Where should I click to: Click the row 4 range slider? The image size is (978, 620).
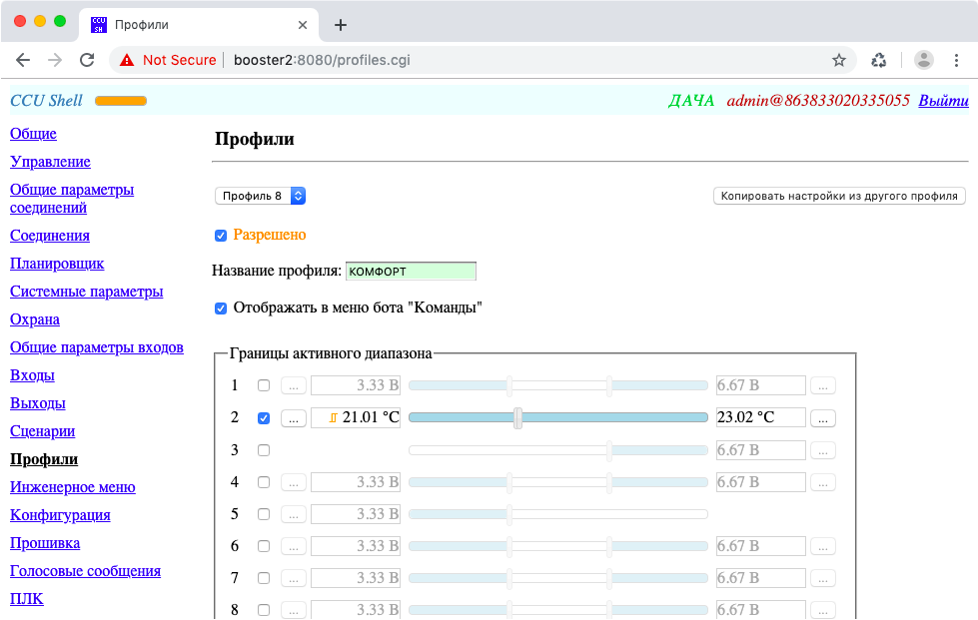coord(558,482)
